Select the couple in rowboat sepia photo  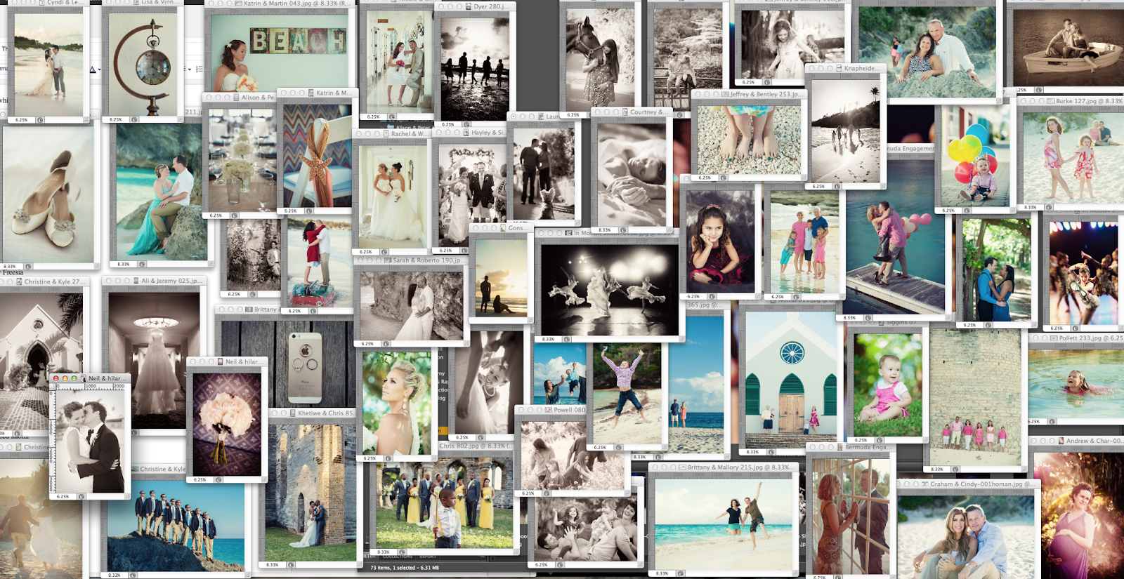1069,48
